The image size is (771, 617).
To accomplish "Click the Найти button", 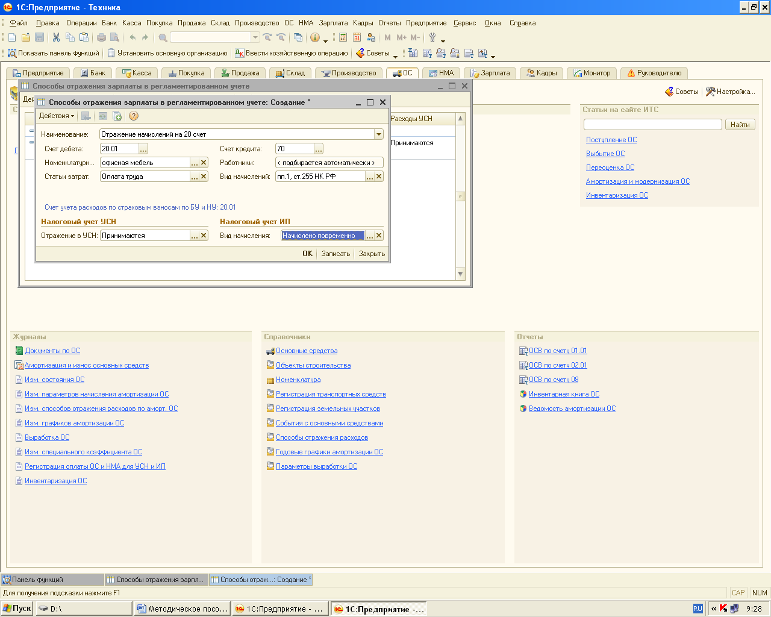I will coord(740,125).
